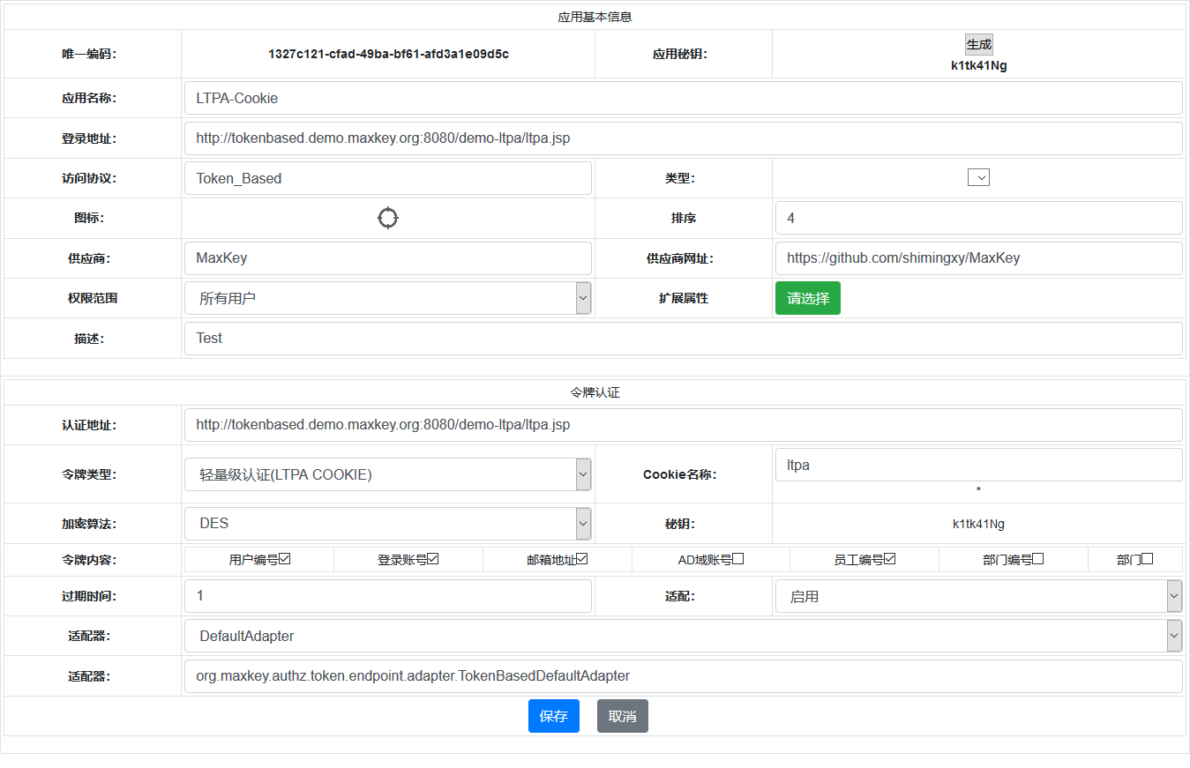Screen dimensions: 1190x768
Task: Enable the AD域账号 checkbox
Action: click(738, 558)
